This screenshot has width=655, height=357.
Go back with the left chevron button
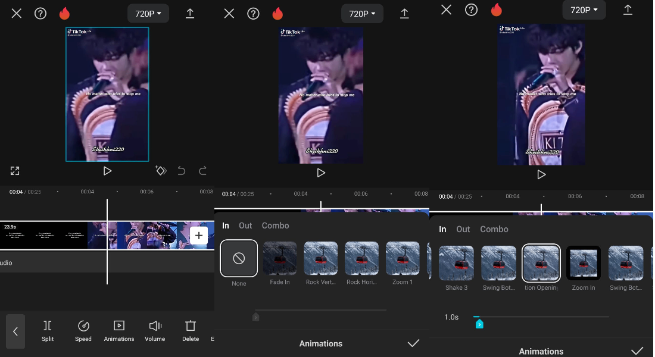click(15, 331)
